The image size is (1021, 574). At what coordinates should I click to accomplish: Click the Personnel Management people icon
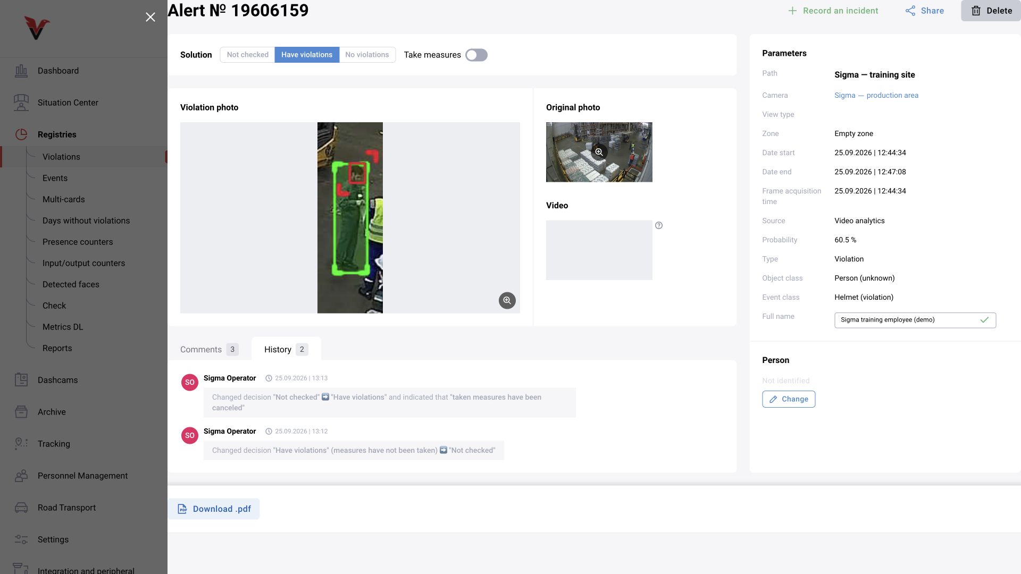(x=21, y=476)
